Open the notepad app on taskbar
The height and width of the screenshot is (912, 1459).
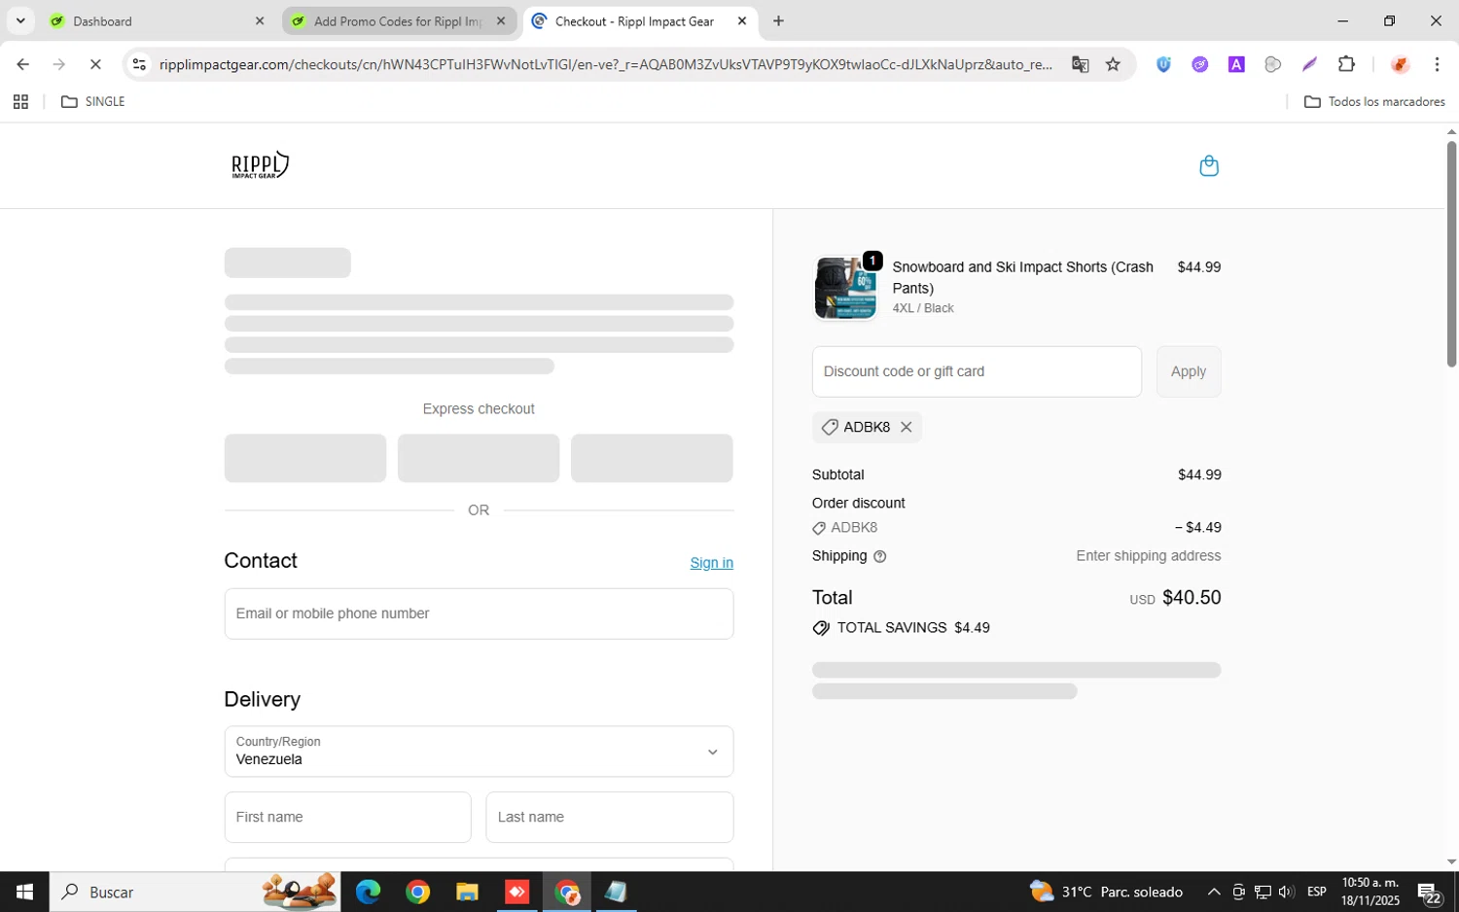coord(616,892)
